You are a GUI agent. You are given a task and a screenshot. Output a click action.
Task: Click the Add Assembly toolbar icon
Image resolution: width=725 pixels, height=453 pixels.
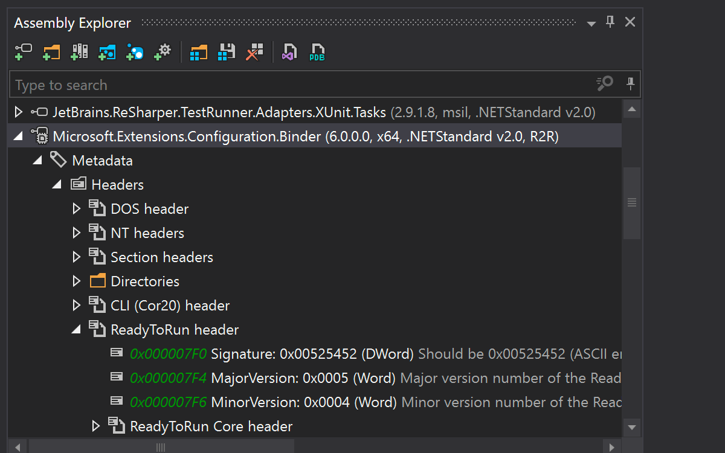(23, 52)
